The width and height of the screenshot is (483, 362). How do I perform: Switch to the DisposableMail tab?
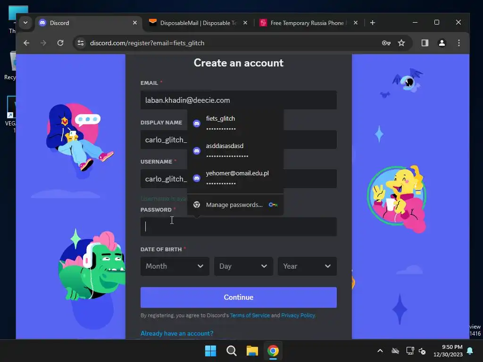[199, 23]
